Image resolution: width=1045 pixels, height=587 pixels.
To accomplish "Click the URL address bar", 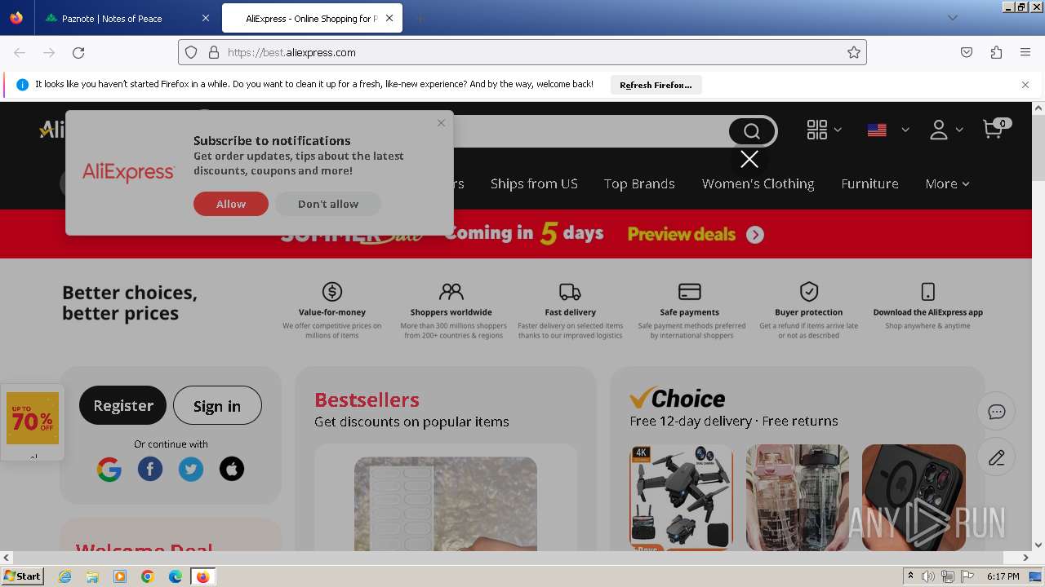I will tap(522, 52).
